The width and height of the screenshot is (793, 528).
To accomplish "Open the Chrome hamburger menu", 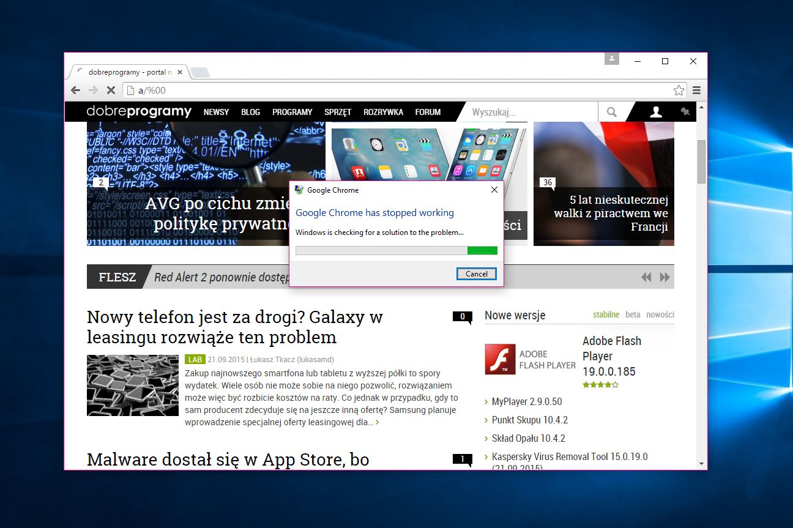I will 696,91.
